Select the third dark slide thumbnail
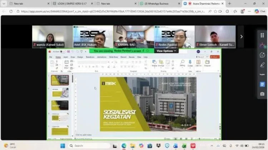The height and width of the screenshot is (150, 268). 60,105
